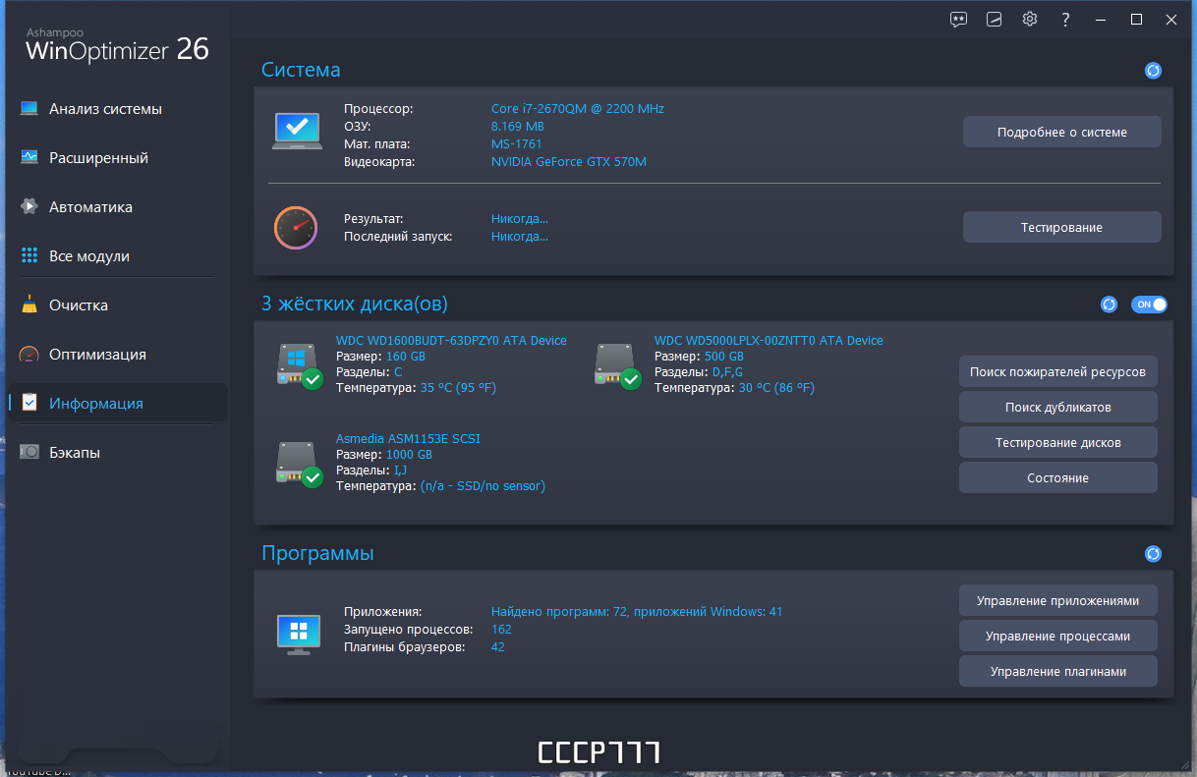Start Тестирование benchmark button

[x=1062, y=227]
